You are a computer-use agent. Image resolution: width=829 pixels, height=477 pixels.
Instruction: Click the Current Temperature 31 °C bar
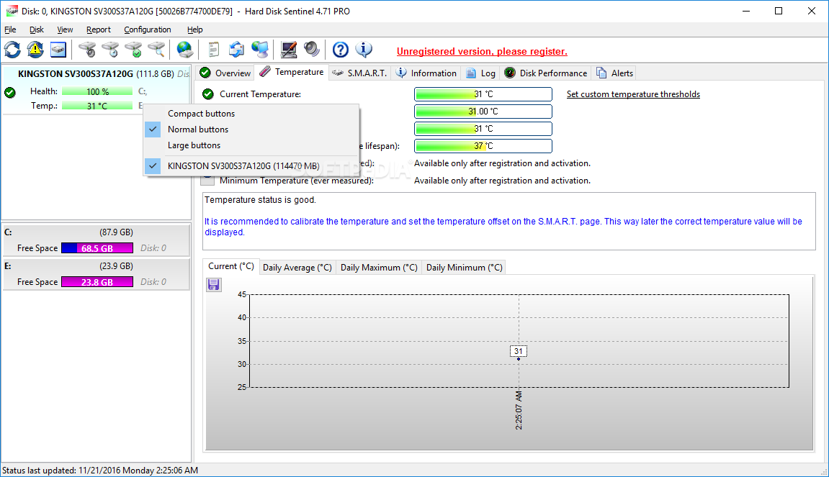483,94
